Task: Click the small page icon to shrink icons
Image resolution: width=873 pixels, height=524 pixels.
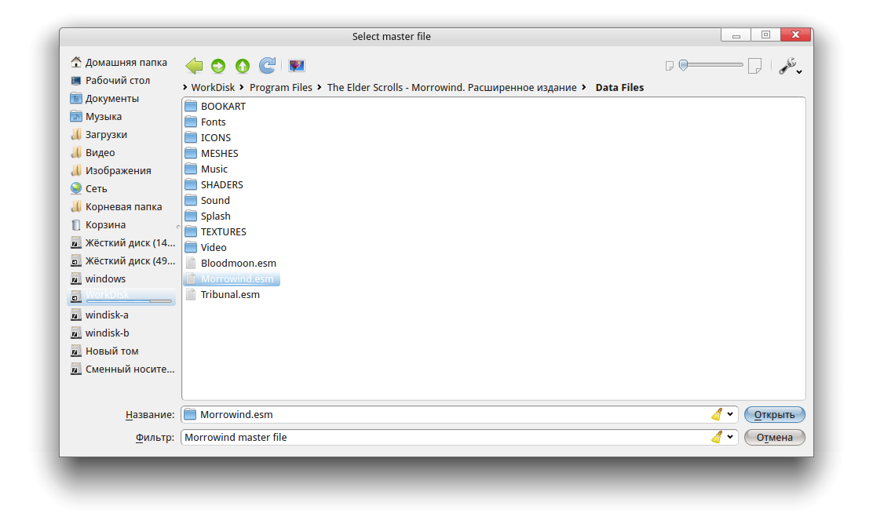Action: (x=669, y=66)
